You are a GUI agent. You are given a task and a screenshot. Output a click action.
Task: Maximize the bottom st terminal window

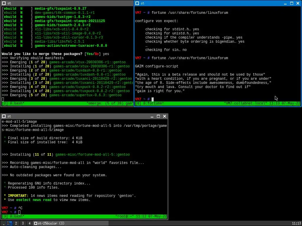[x=158, y=116]
